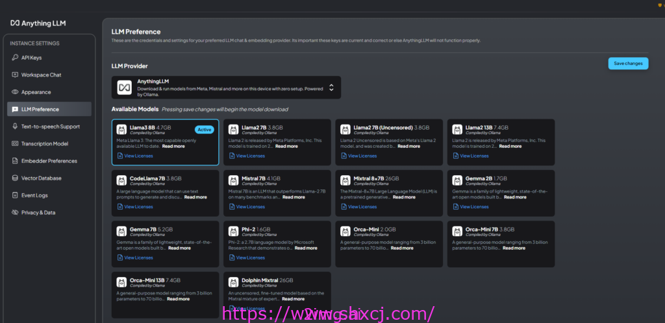Screen dimensions: 665x323
Task: Read more about Llama2 13B
Action: coord(510,146)
